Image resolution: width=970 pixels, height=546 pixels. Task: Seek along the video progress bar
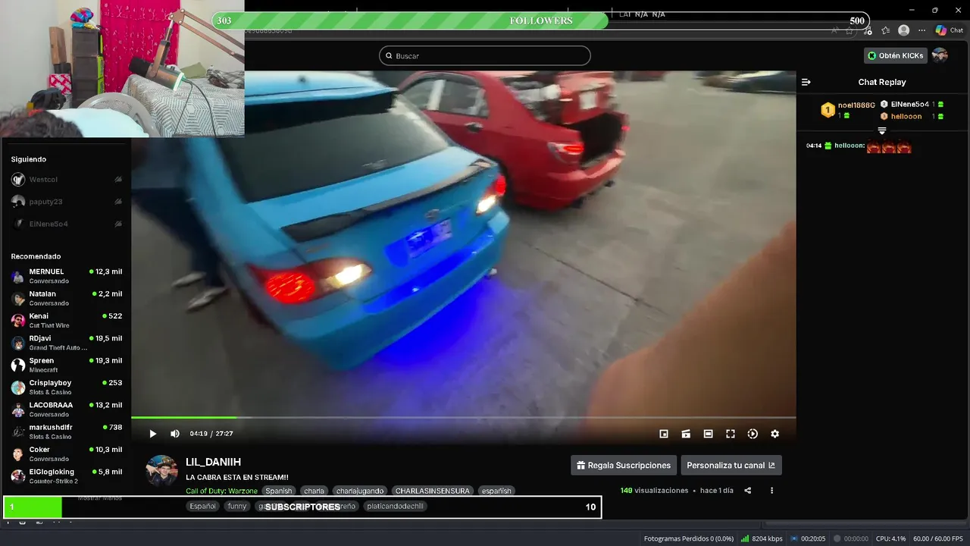click(x=464, y=417)
